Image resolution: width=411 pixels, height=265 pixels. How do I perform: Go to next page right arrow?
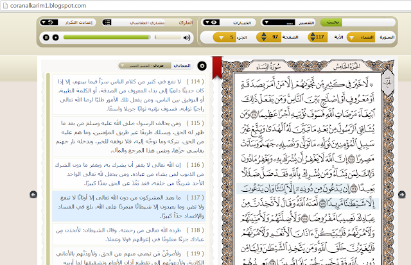pyautogui.click(x=401, y=194)
